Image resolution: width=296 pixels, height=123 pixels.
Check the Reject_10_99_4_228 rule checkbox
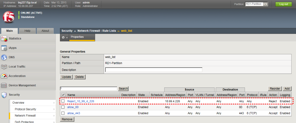pyautogui.click(x=63, y=101)
